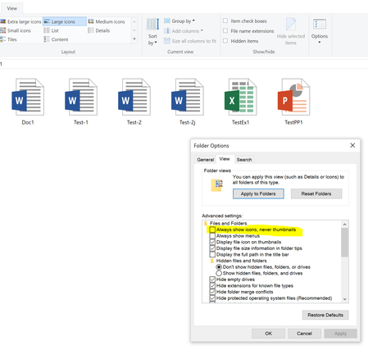Enable Item check boxes

point(225,20)
